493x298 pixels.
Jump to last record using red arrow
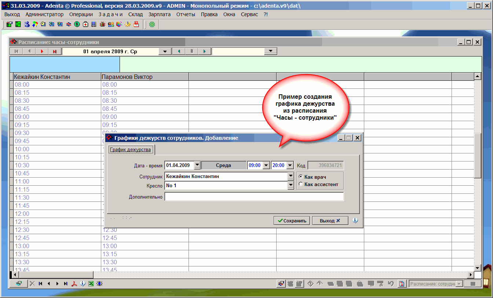(x=55, y=51)
